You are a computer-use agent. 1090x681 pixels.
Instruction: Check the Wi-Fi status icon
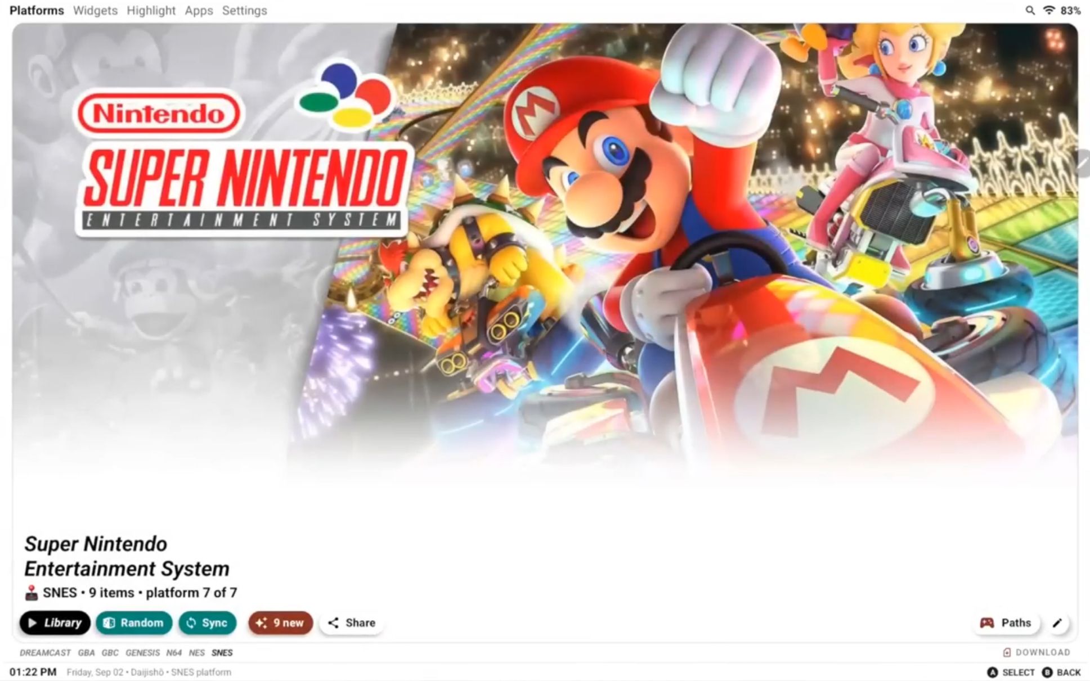coord(1049,10)
